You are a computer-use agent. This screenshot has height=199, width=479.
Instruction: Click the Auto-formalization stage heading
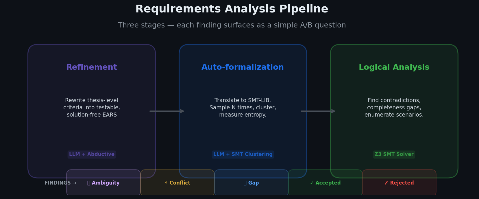click(x=243, y=67)
